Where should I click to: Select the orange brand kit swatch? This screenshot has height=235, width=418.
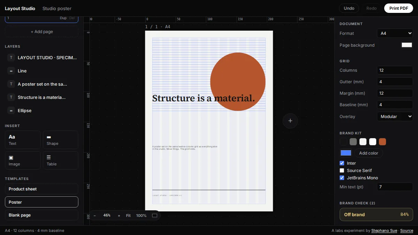click(x=382, y=142)
